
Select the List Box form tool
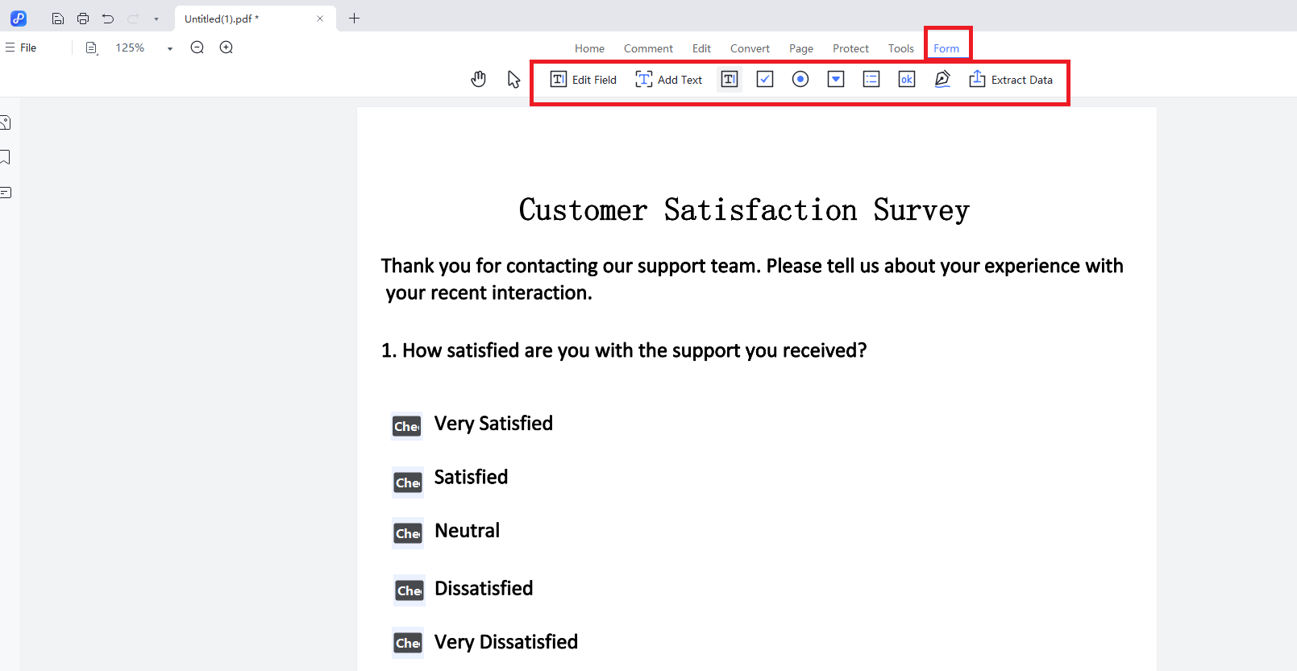click(871, 79)
